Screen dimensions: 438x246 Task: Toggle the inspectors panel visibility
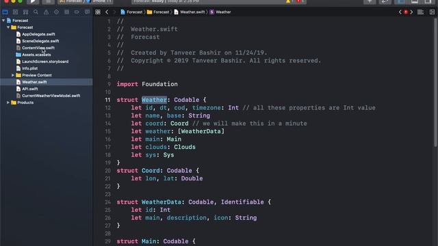coord(428,1)
